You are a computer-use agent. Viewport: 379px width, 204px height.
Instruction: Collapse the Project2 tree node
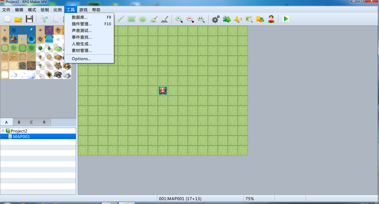tap(3, 131)
